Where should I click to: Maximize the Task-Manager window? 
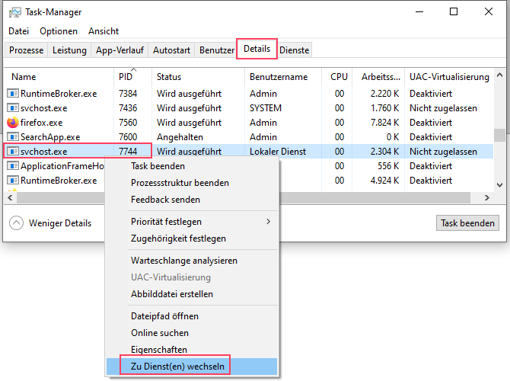[454, 11]
